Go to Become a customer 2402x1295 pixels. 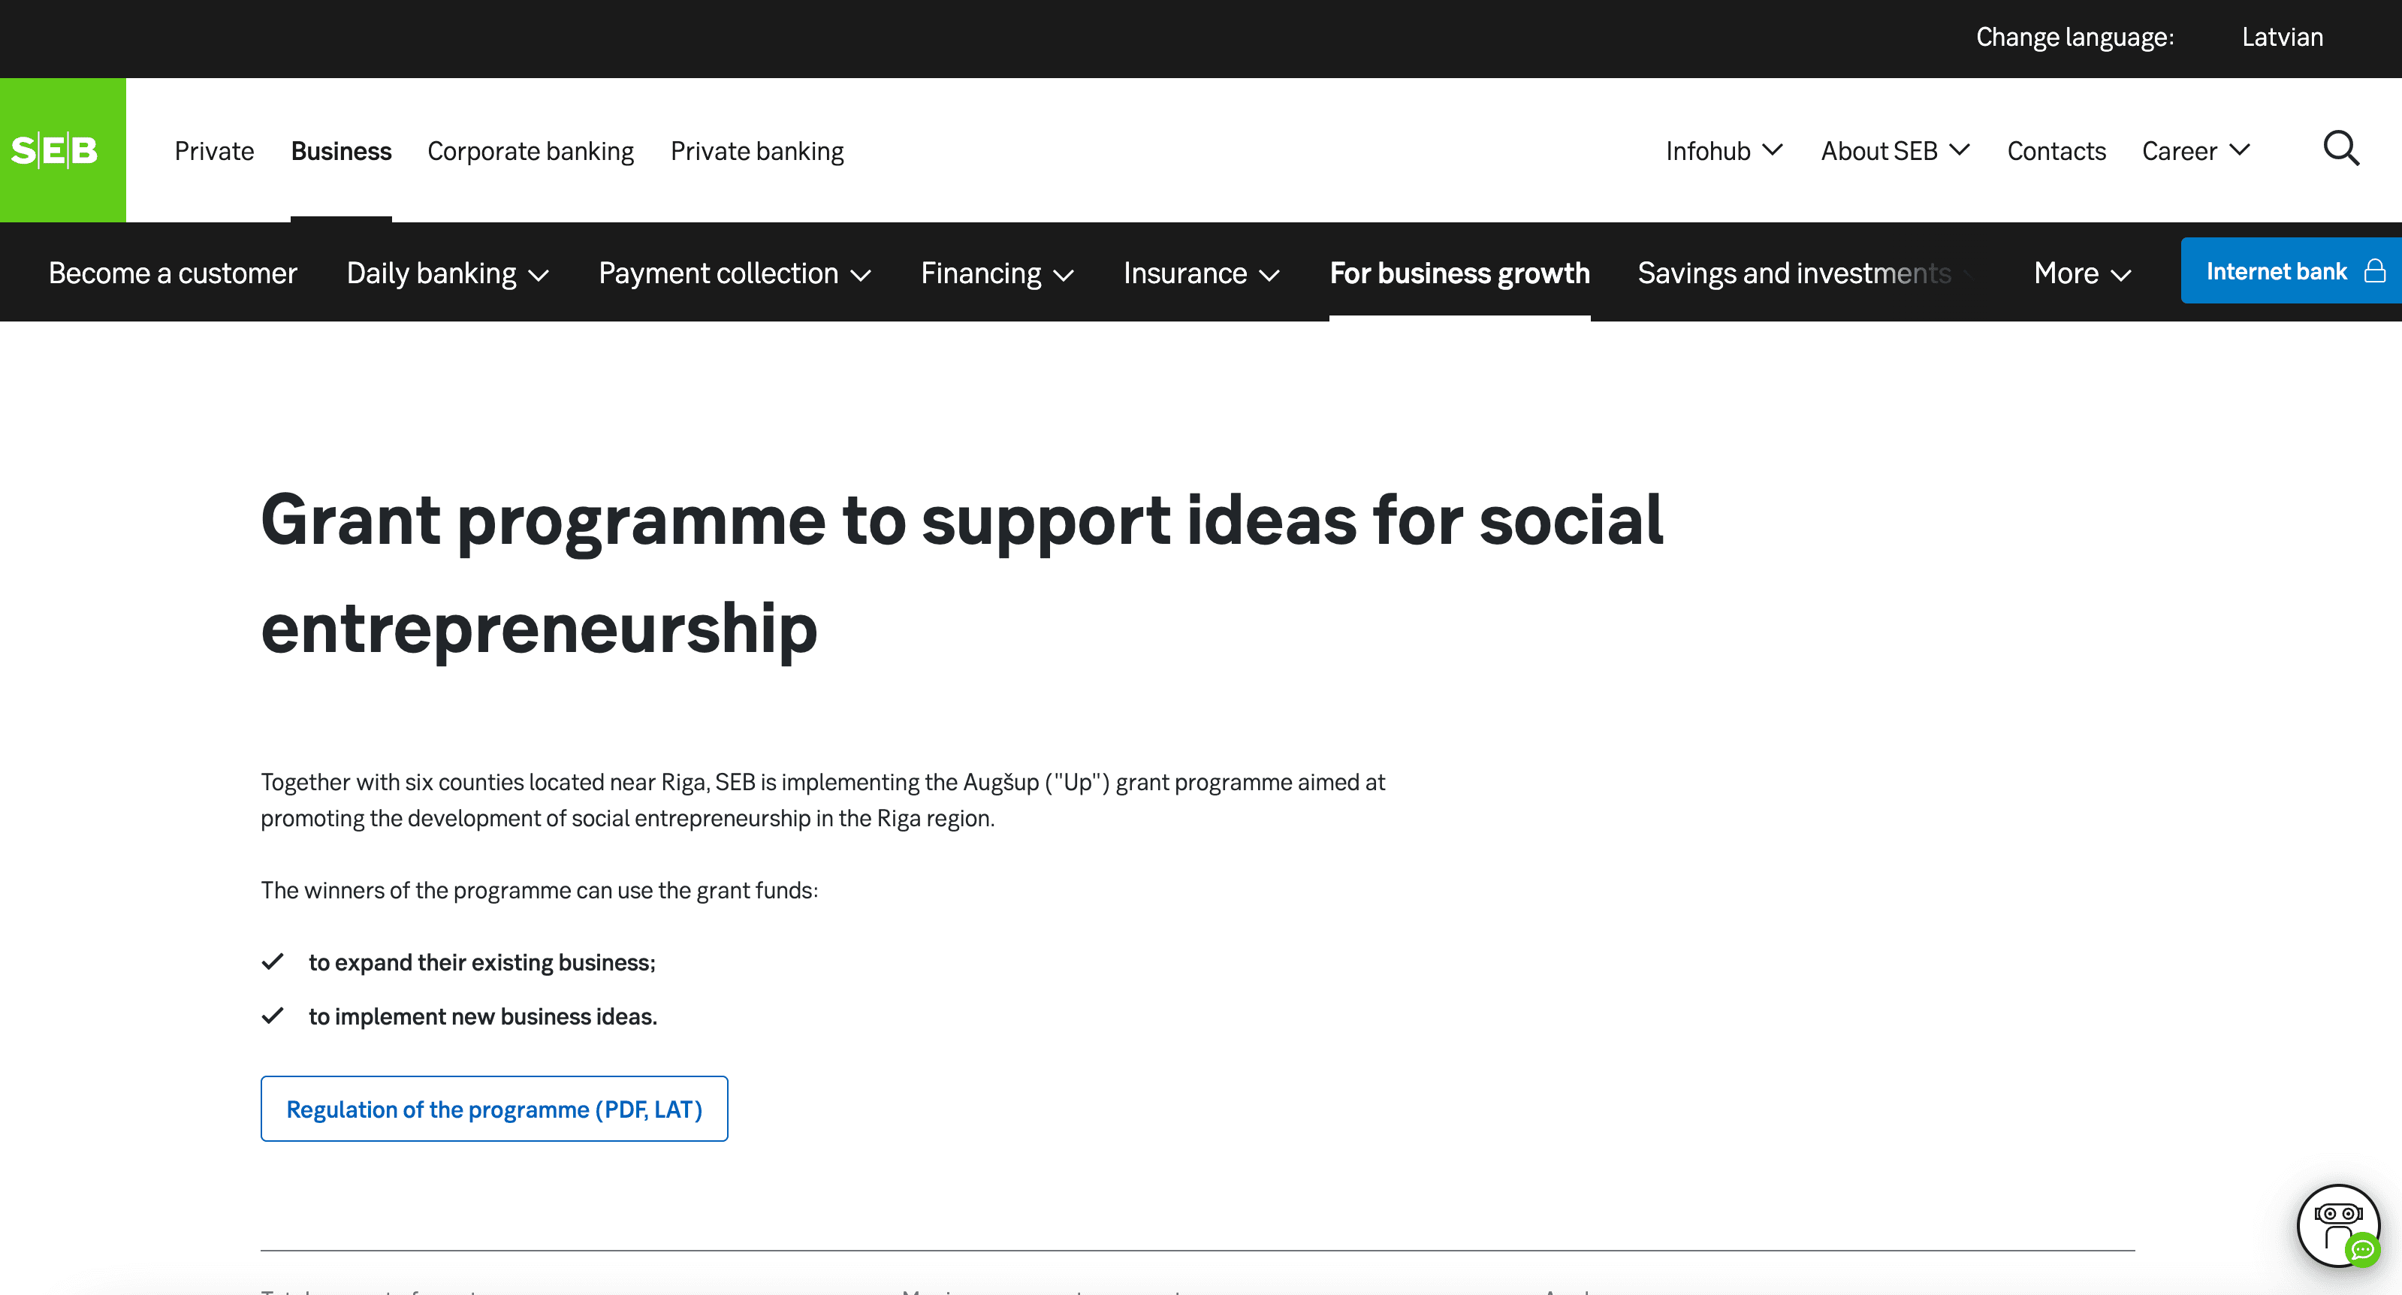[173, 273]
